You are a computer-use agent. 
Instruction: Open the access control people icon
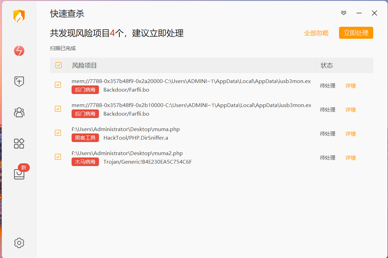(19, 112)
